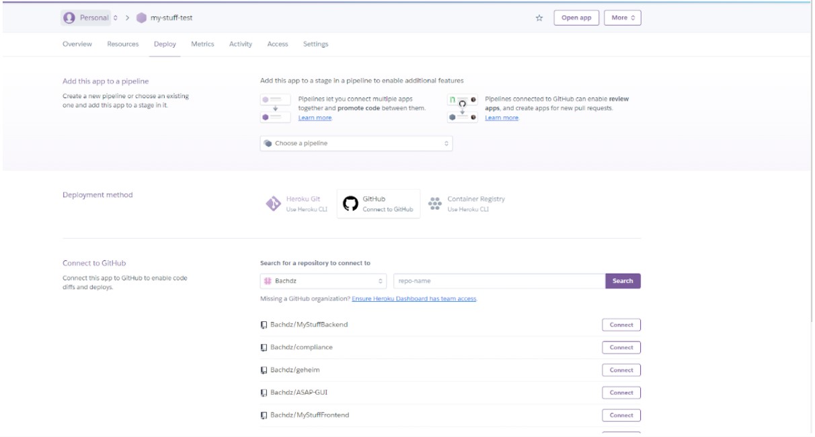Click the repo icon beside Bachdz/ASAP-GUI
The image size is (815, 437).
[x=264, y=393]
